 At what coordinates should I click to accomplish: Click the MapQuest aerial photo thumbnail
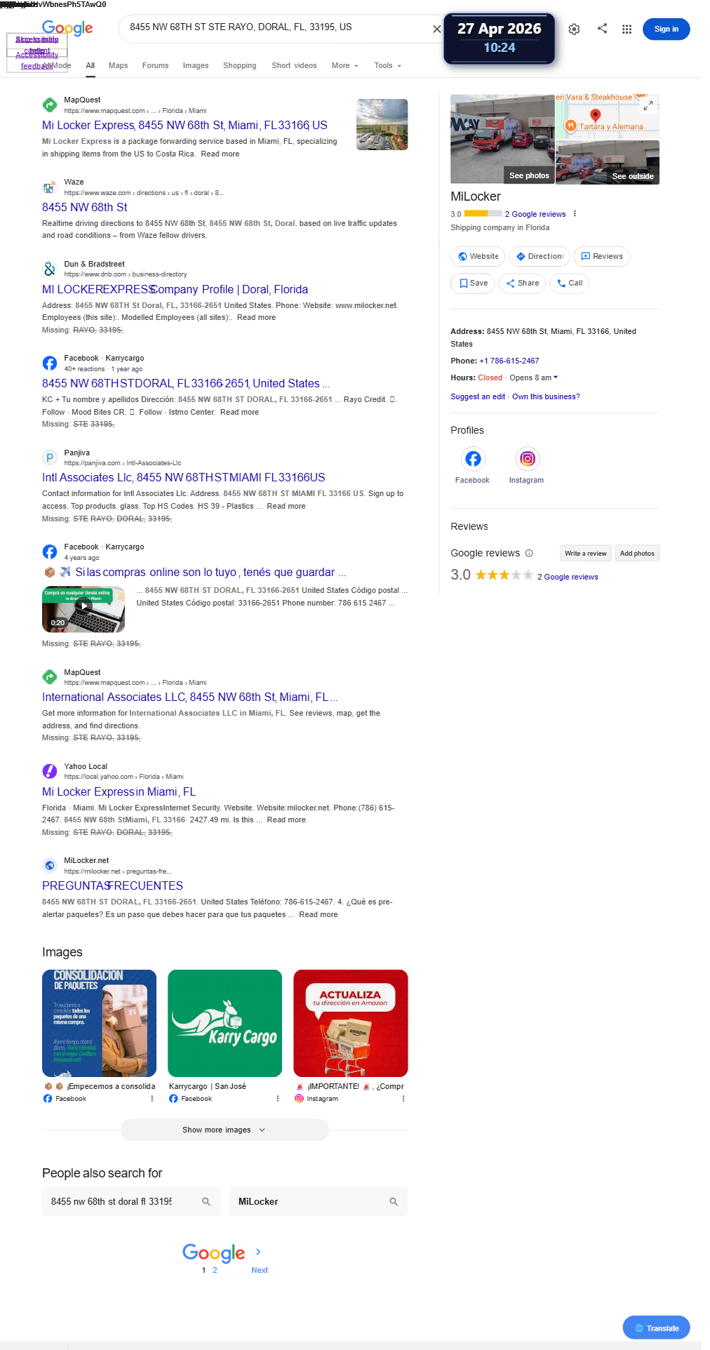[382, 124]
